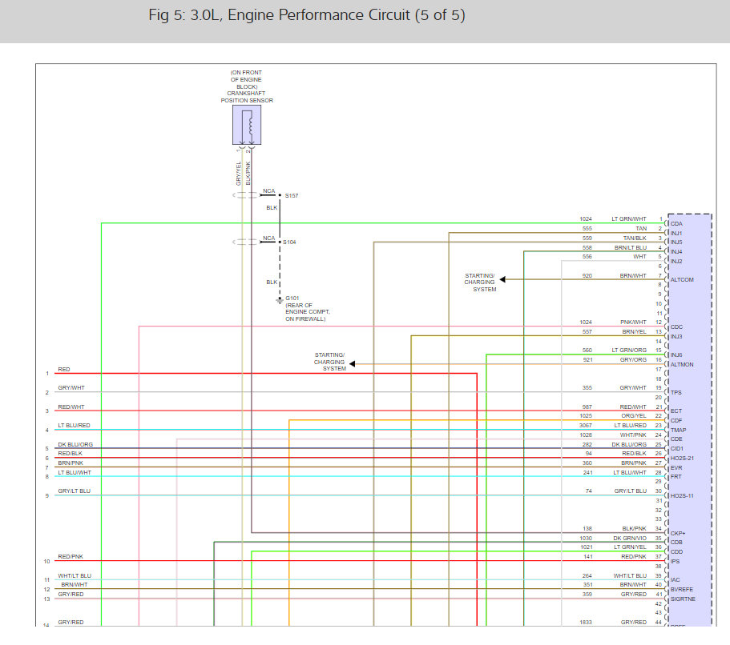Select the S157 splice point
The height and width of the screenshot is (645, 730).
pos(280,195)
